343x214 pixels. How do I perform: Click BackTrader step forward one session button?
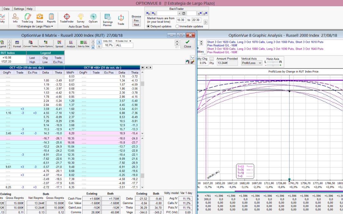click(x=200, y=14)
